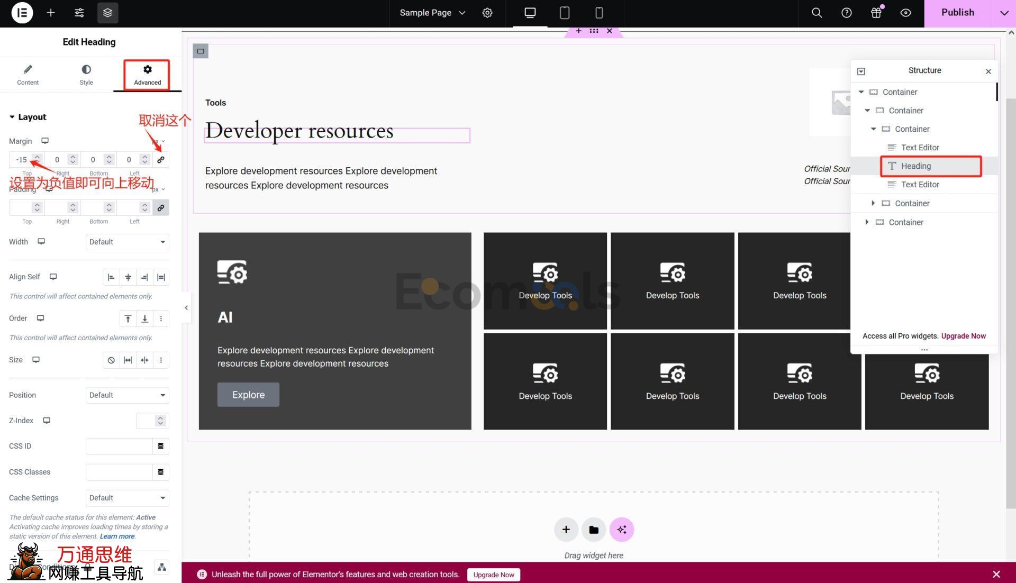Image resolution: width=1016 pixels, height=583 pixels.
Task: Expand the last Container in Structure
Action: (867, 222)
